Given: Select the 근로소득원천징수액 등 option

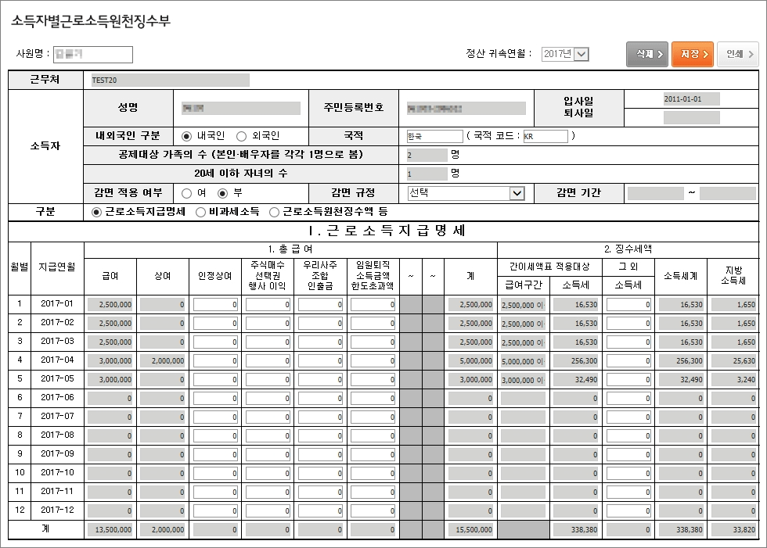Looking at the screenshot, I should (275, 211).
